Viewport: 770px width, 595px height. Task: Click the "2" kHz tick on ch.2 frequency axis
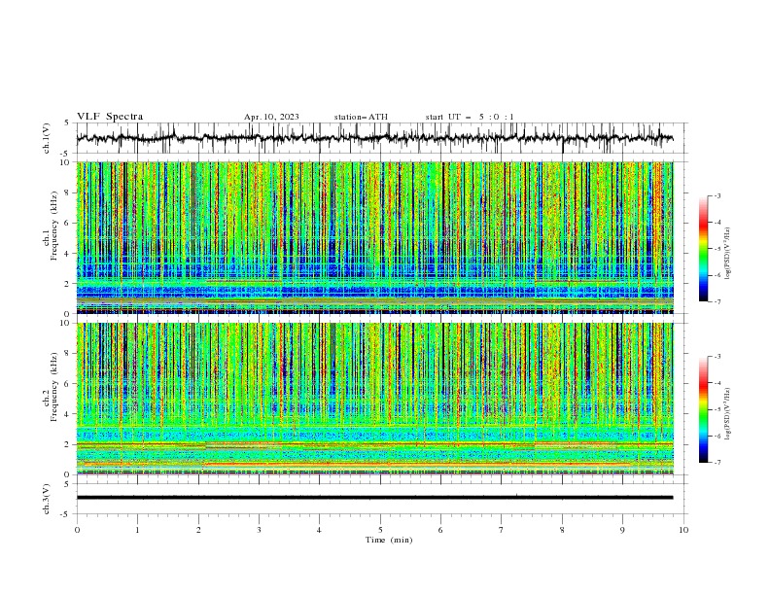pos(68,444)
